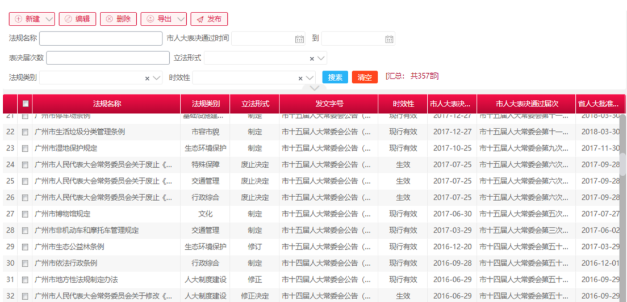Open the 导出 (Export) dropdown arrow
The width and height of the screenshot is (627, 302).
tap(181, 19)
